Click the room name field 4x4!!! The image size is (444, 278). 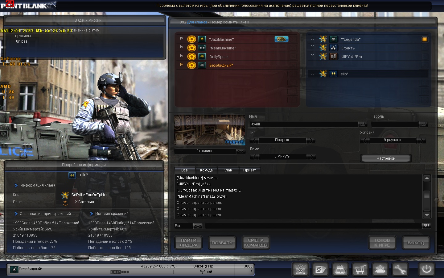[x=304, y=124]
